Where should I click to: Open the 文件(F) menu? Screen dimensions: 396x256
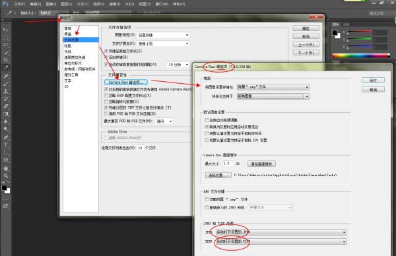(x=19, y=4)
